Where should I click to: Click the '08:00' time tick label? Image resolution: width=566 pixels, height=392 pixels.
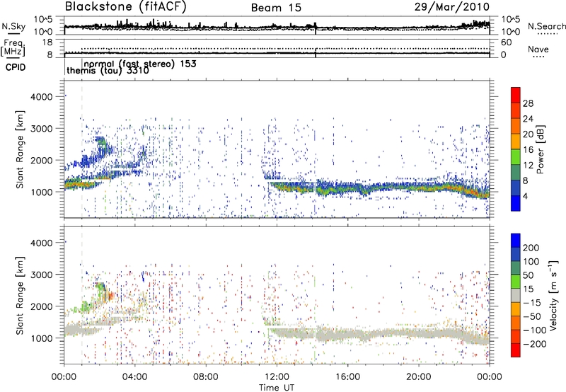point(206,377)
